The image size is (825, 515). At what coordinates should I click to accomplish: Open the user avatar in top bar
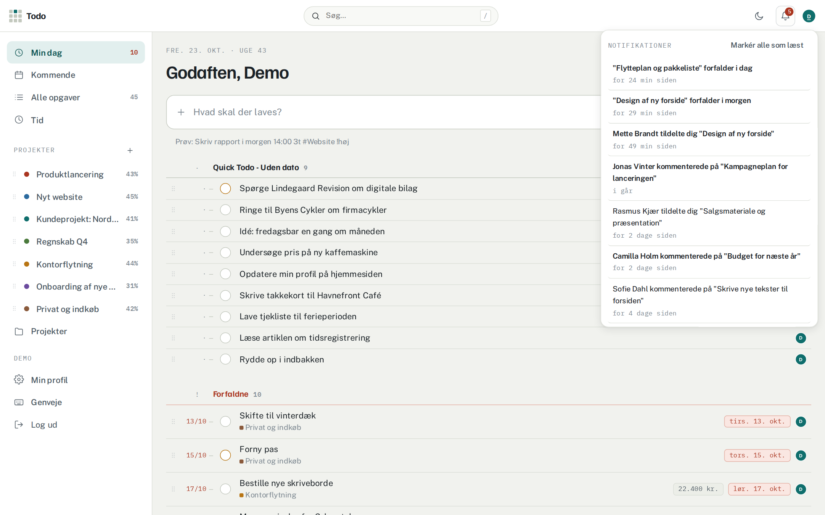click(809, 16)
